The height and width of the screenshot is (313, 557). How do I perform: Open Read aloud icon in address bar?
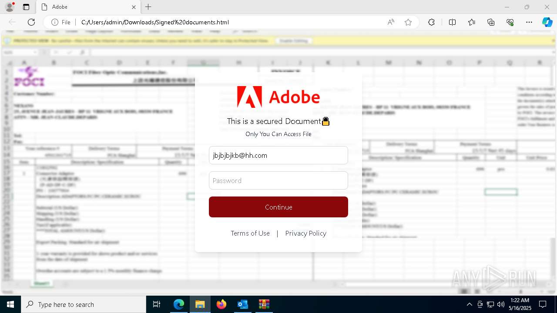tap(391, 22)
